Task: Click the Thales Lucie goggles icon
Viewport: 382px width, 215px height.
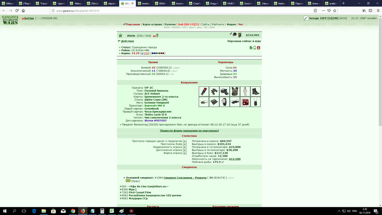Action: [x=235, y=102]
